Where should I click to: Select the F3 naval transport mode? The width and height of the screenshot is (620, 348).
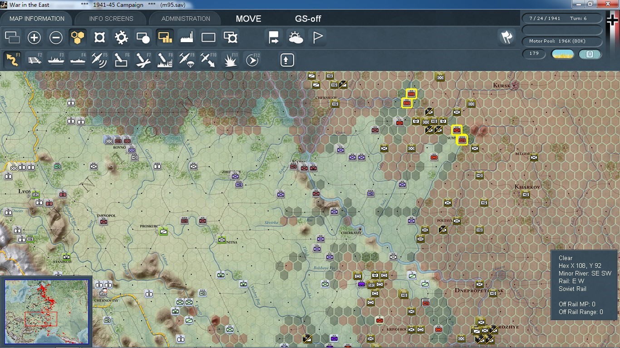pos(56,60)
